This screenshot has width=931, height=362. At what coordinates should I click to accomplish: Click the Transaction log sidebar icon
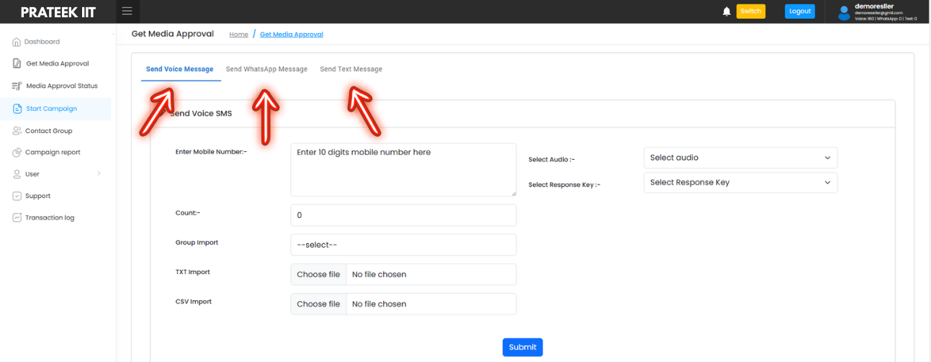click(x=17, y=217)
